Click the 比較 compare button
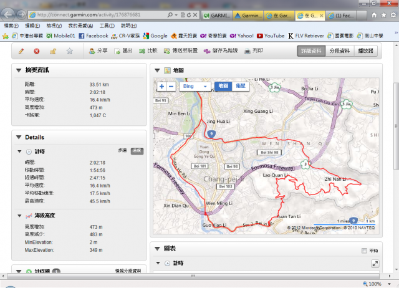The height and width of the screenshot is (288, 399). (x=148, y=51)
